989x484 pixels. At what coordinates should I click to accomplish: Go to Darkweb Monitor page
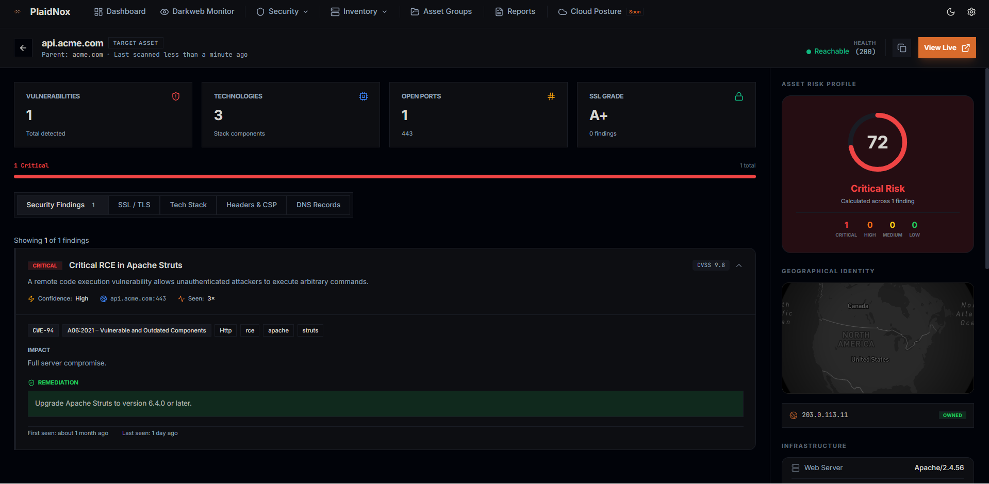[x=197, y=12]
